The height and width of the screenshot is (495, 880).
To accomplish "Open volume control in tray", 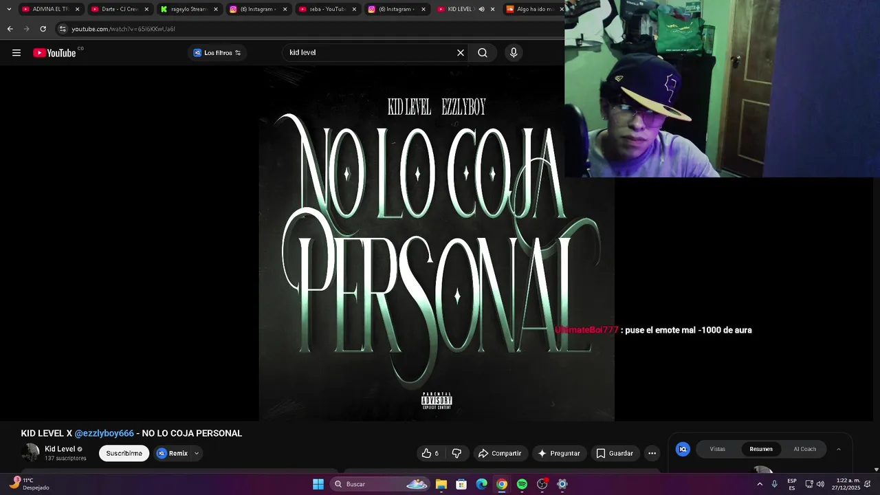I will click(x=820, y=484).
